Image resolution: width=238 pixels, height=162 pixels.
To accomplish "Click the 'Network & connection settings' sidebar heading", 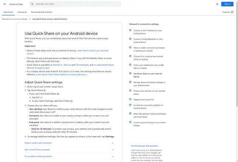I will pos(144,24).
